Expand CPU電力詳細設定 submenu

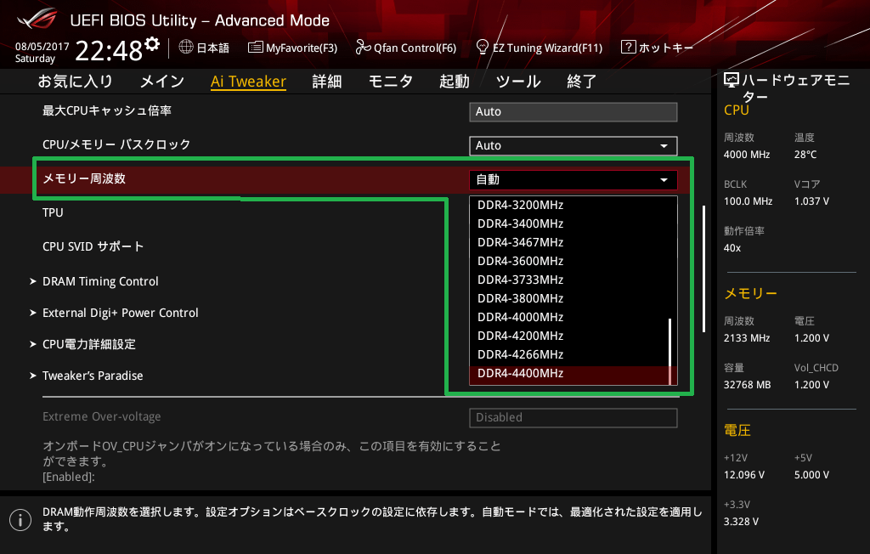[x=82, y=344]
